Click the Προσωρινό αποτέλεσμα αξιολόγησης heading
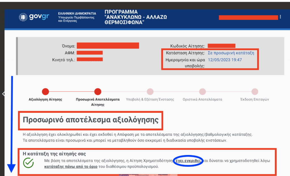 90,119
